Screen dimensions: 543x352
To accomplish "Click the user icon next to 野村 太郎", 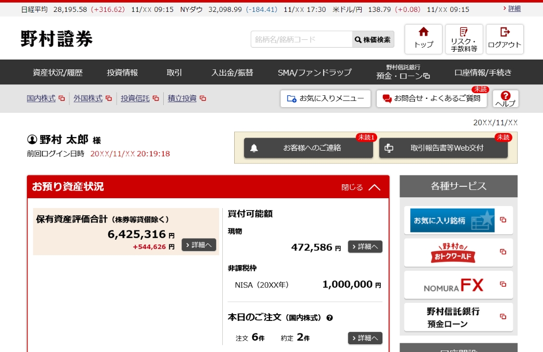I will 32,139.
